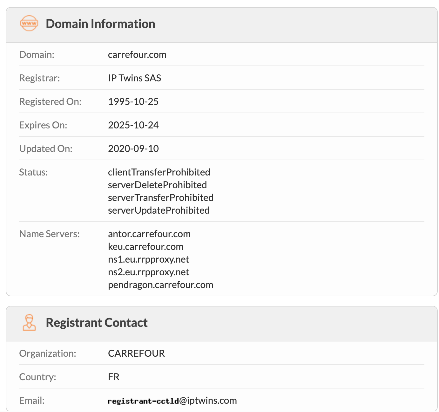The width and height of the screenshot is (439, 412).
Task: Select status serverTransferProhibited
Action: click(x=161, y=198)
